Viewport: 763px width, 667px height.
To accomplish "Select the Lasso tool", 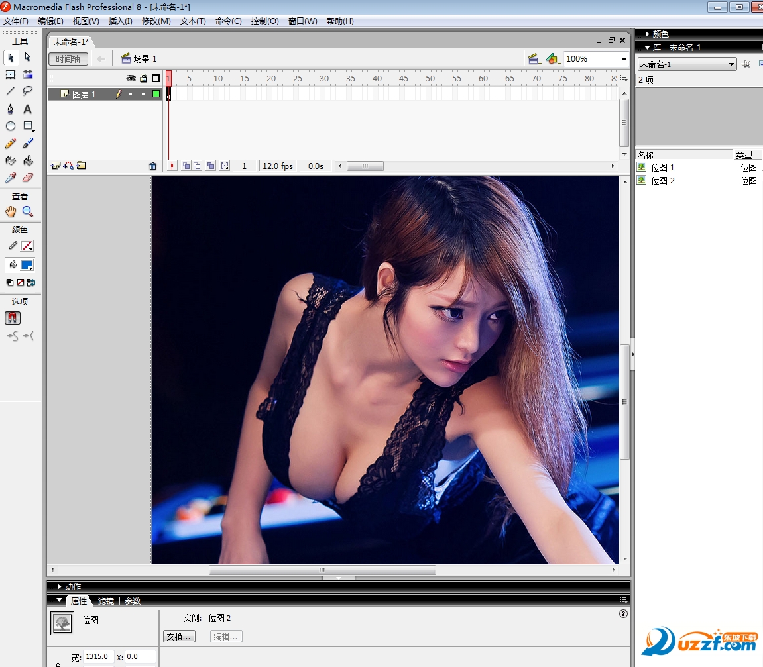I will point(27,91).
